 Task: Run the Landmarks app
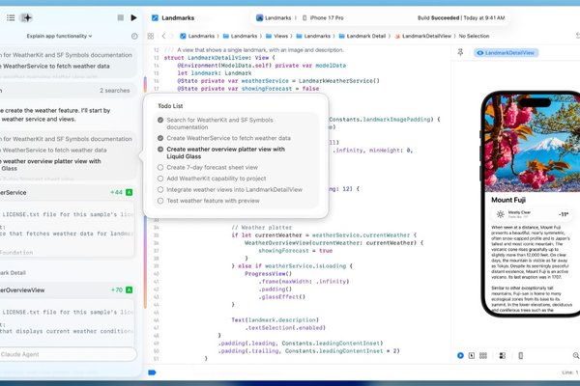tap(134, 17)
